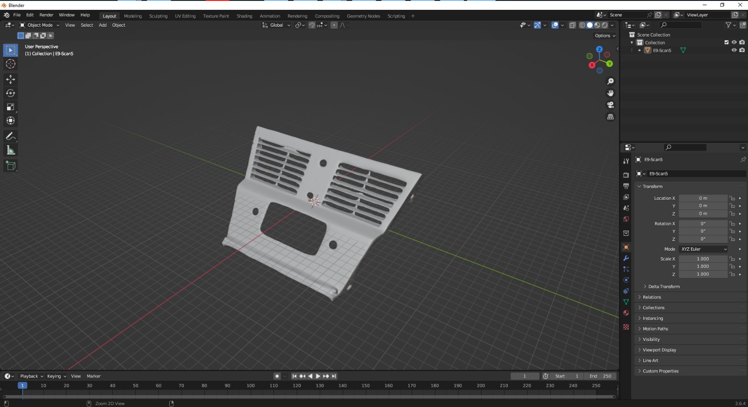Open the Render menu

(x=46, y=15)
